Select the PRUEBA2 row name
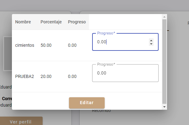 pos(24,76)
